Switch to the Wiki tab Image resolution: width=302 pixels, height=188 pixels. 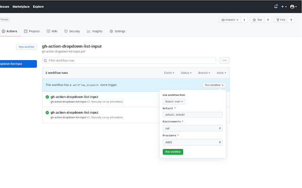tap(52, 31)
